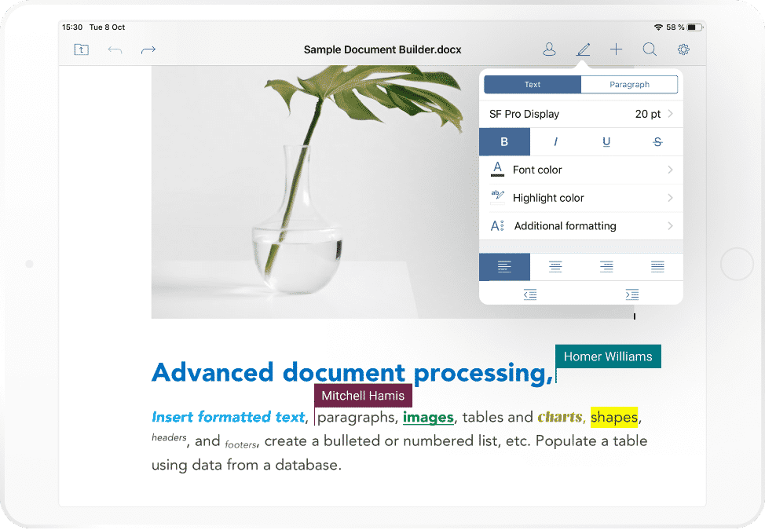
Task: Tap the Insert plus icon
Action: (x=616, y=49)
